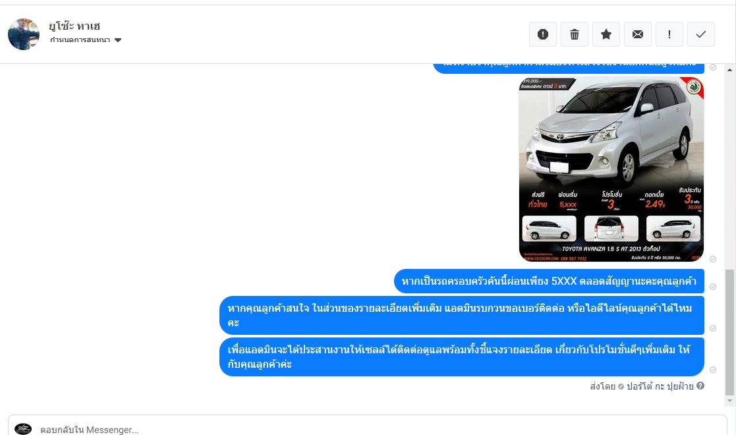Open customer name ยูโซ๊ะ ทาเฮ
736x435 pixels.
tap(74, 26)
